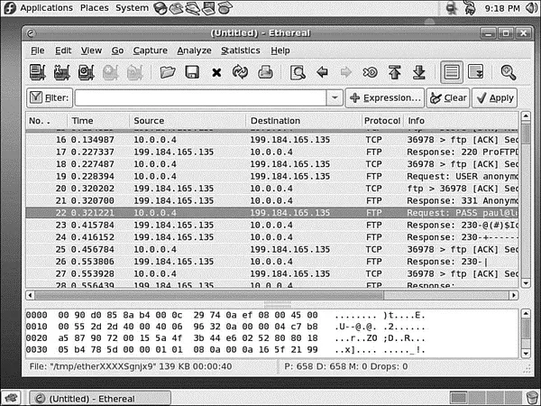Toggle packet list colorize view icon
This screenshot has width=541, height=406.
(452, 72)
